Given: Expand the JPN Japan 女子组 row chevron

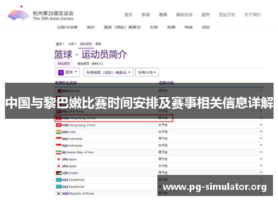Looking at the screenshot, I should tap(261, 165).
